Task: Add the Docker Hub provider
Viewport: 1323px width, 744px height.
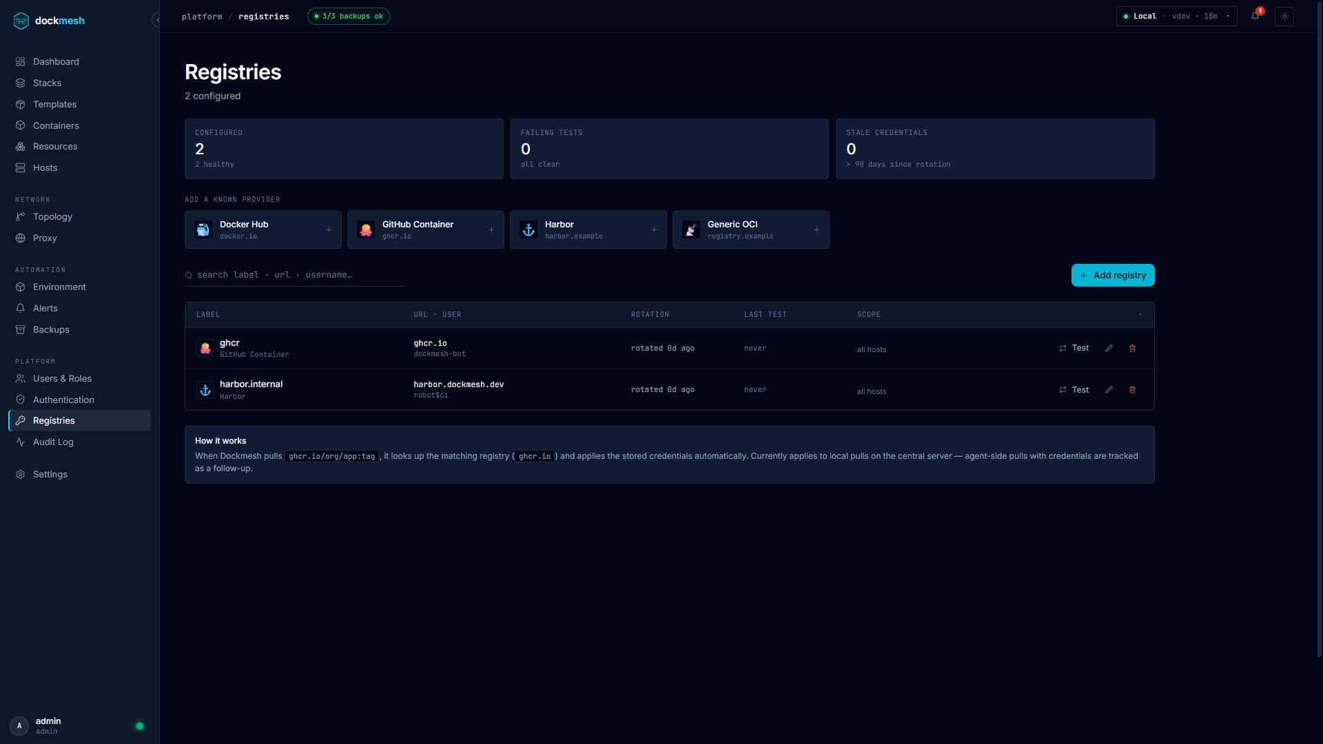Action: click(x=263, y=229)
